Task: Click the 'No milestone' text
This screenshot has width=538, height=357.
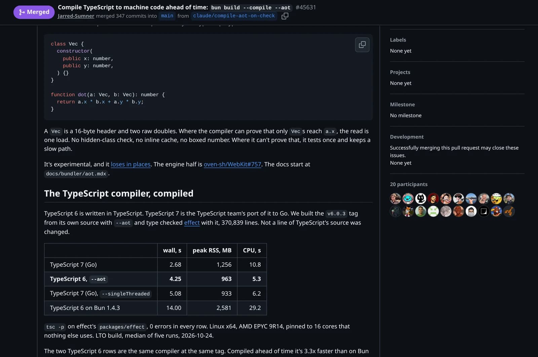Action: [406, 115]
